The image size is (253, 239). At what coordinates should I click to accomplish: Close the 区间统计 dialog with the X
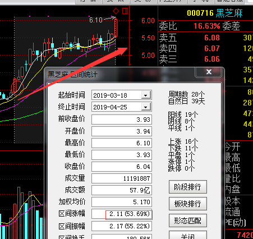pyautogui.click(x=209, y=72)
